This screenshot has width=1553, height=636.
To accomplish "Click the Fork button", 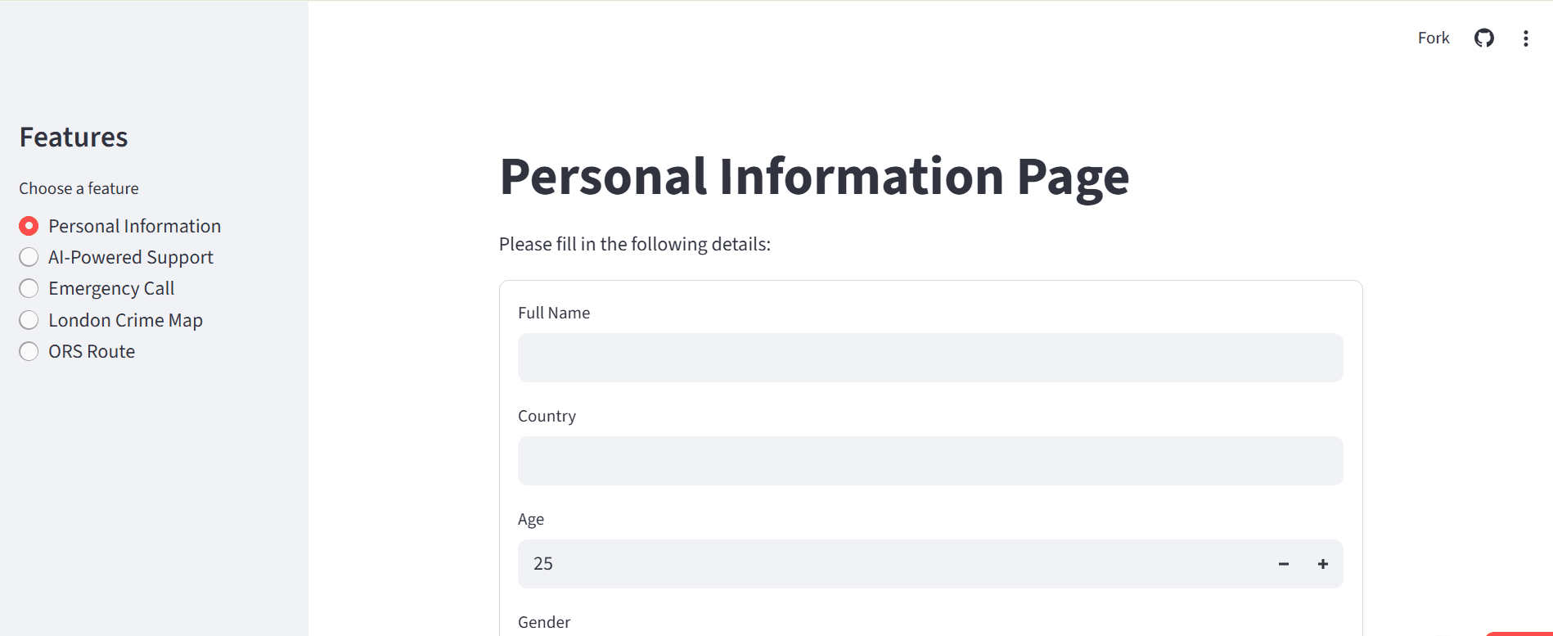I will click(x=1433, y=38).
